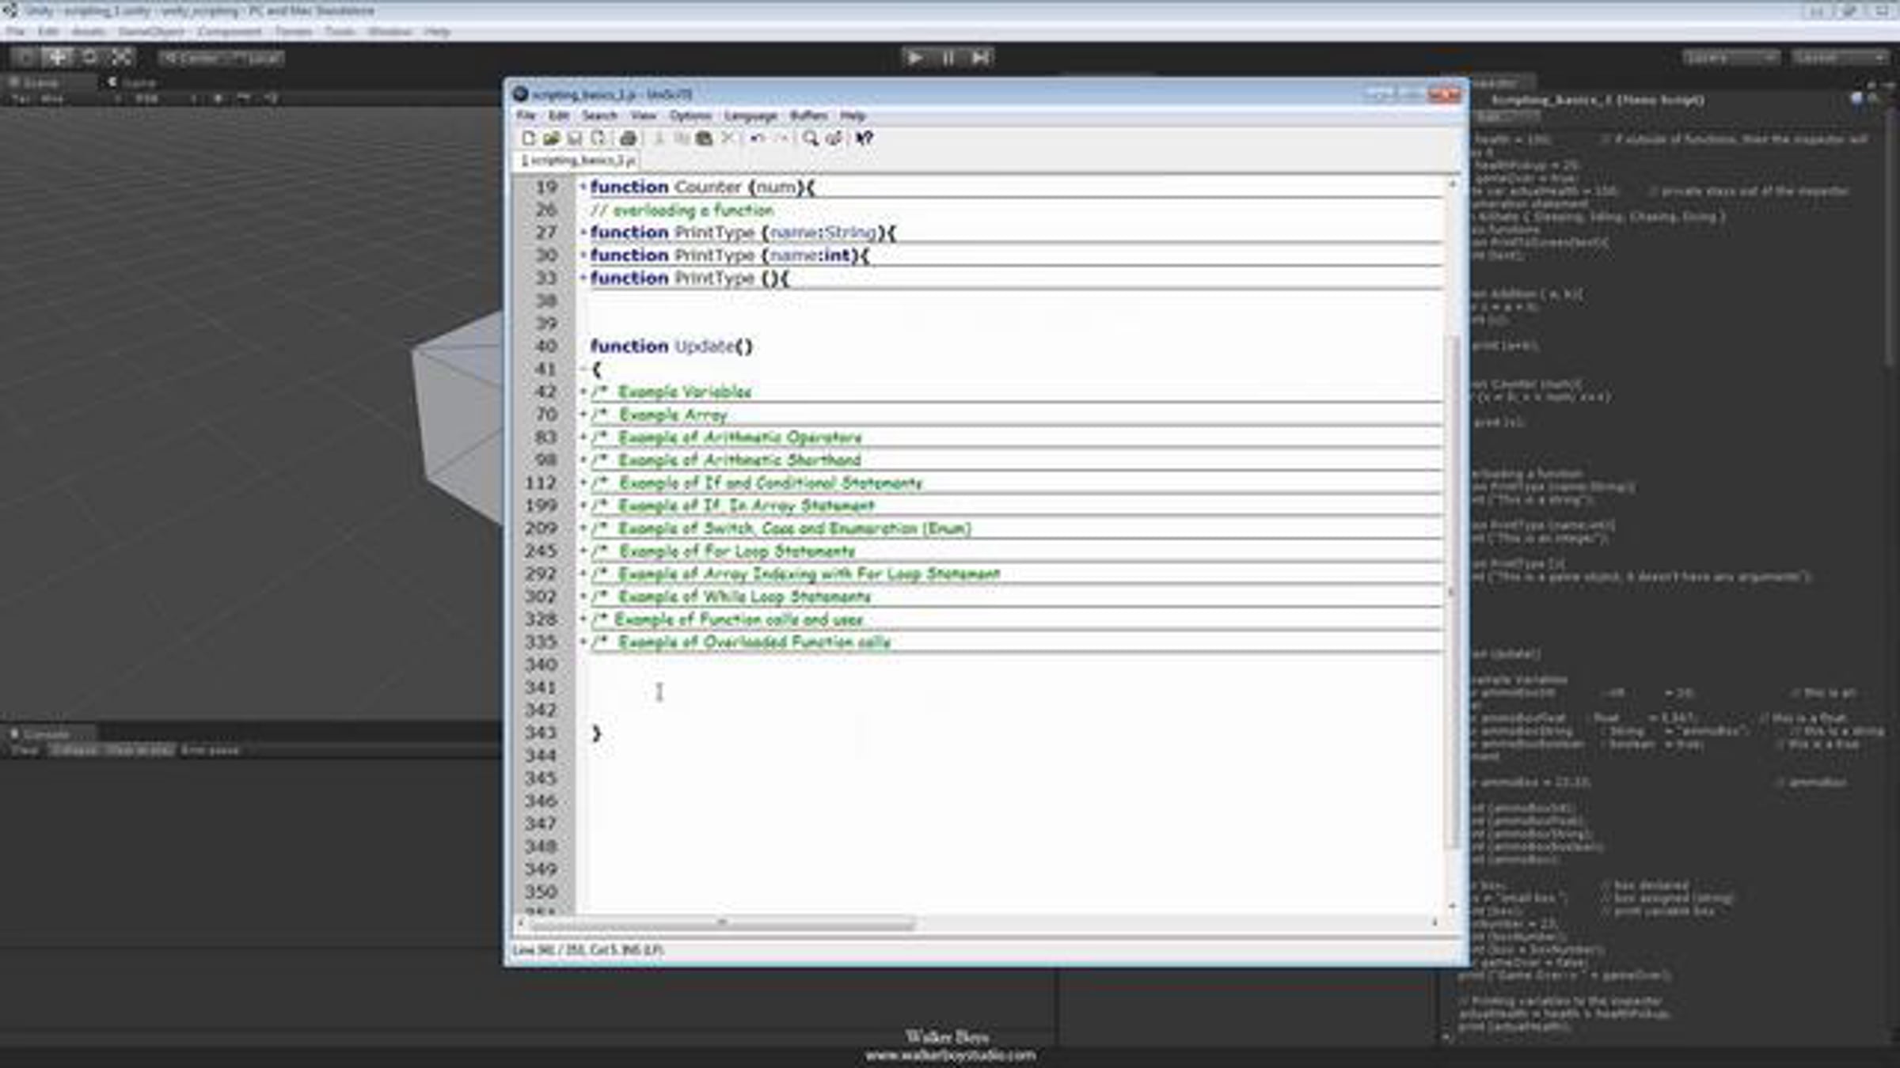Expand the Example Array comment fold
This screenshot has height=1068, width=1900.
583,415
